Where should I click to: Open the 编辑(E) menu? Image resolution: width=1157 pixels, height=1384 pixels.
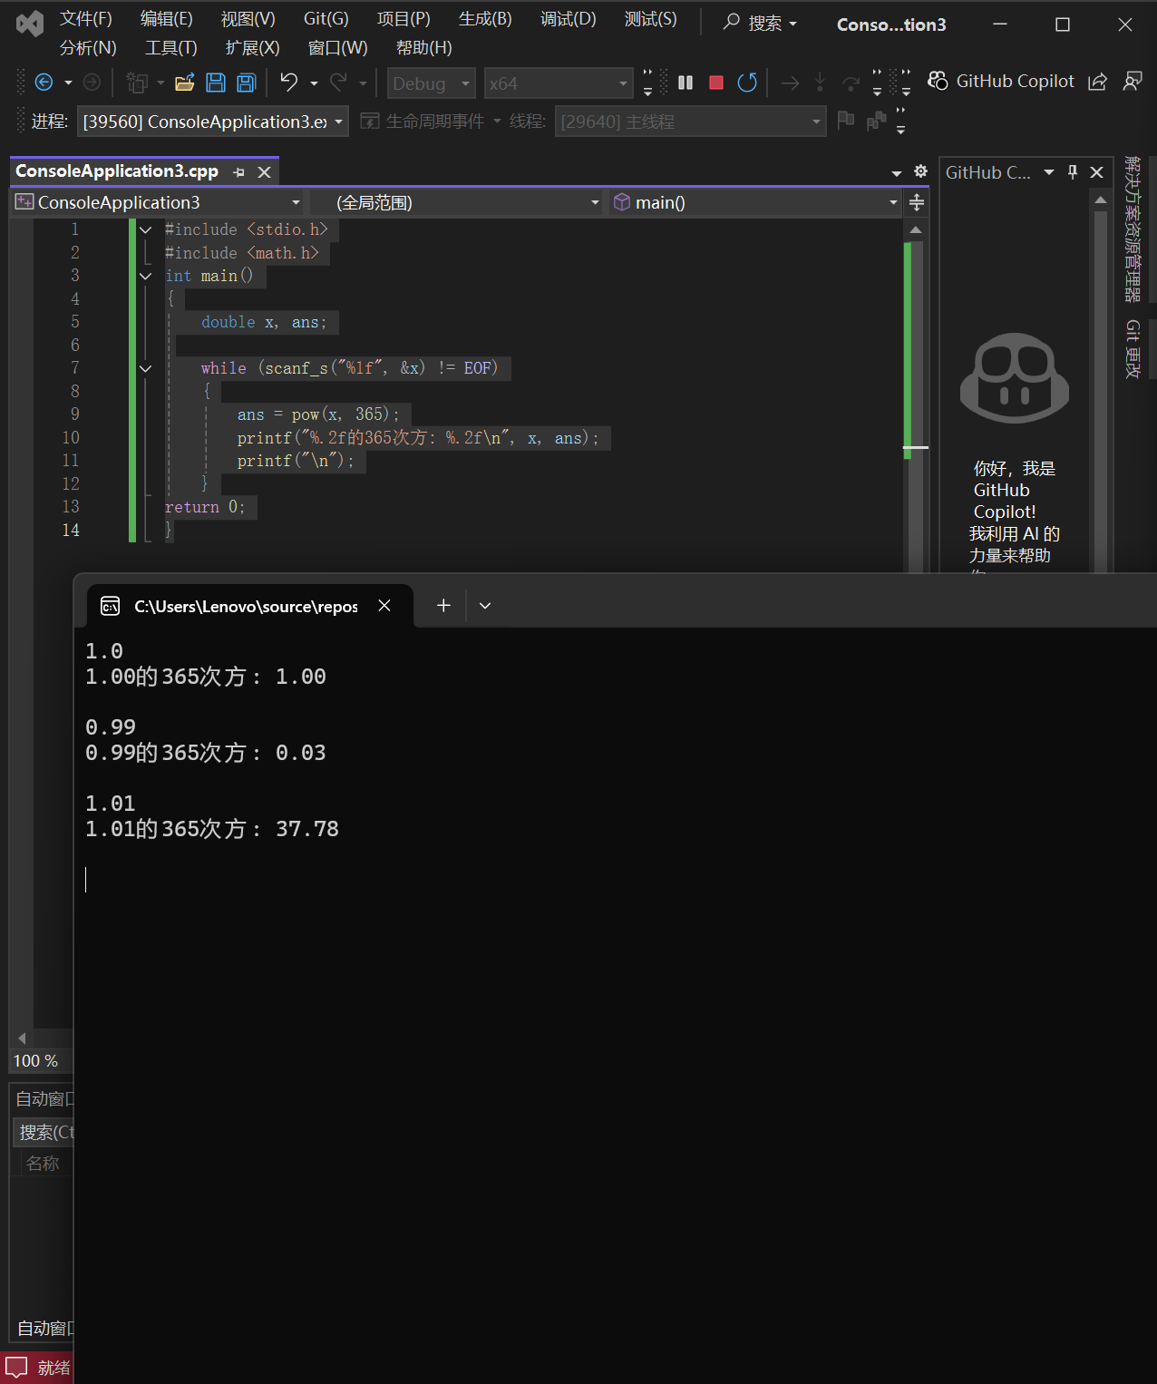(x=166, y=19)
